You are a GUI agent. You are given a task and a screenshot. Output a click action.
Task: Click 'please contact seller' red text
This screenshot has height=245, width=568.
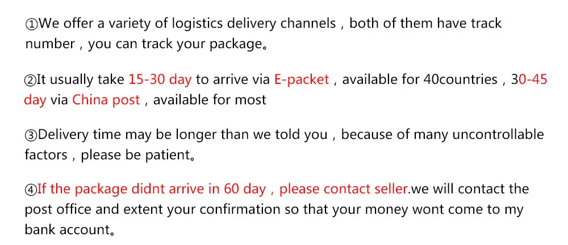pyautogui.click(x=344, y=189)
